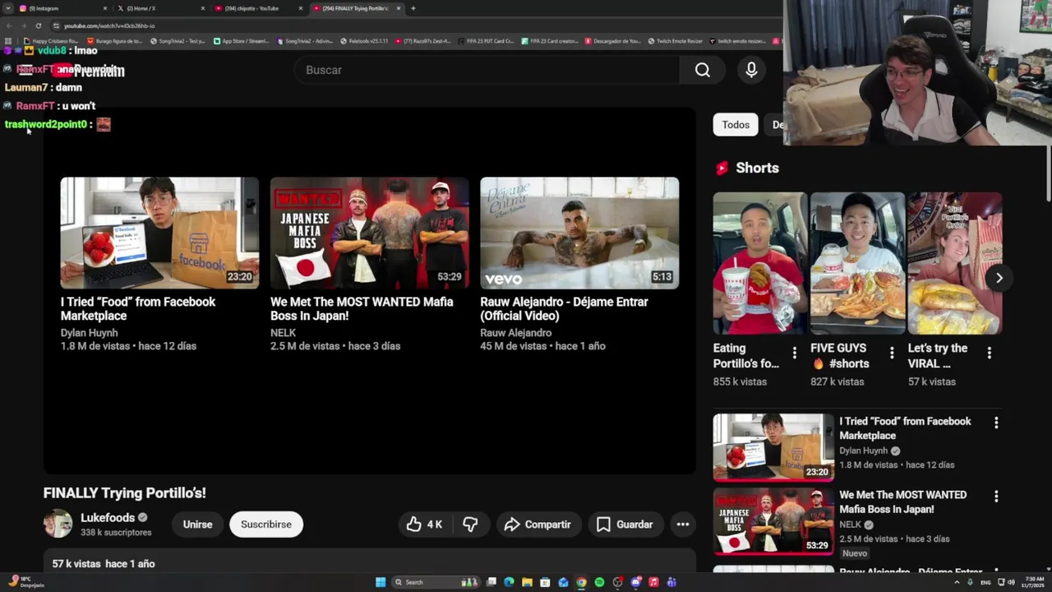Viewport: 1052px width, 592px height.
Task: Open the FIVE GUYS short thumbnail
Action: [x=857, y=263]
